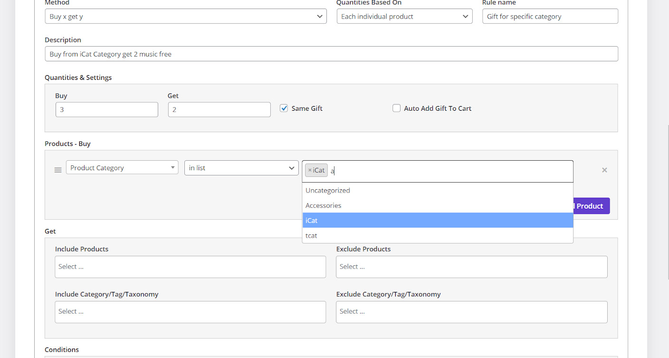
Task: Focus the Get quantity input
Action: [219, 110]
